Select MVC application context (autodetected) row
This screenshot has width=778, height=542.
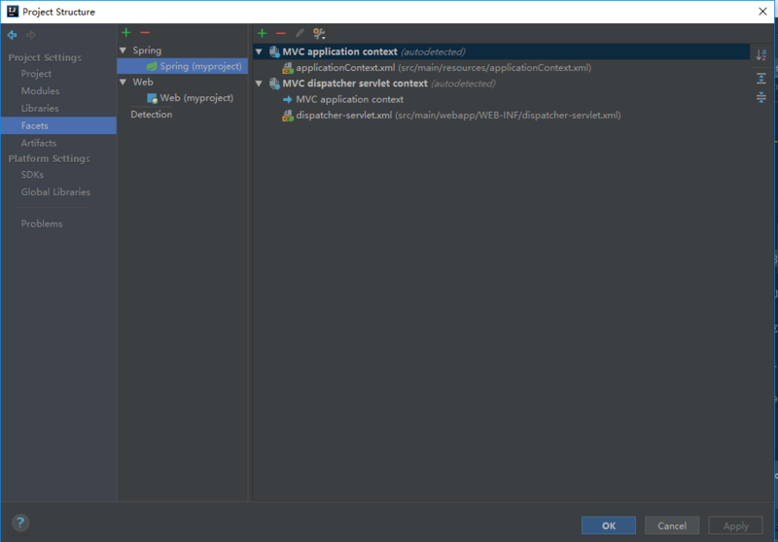click(502, 51)
